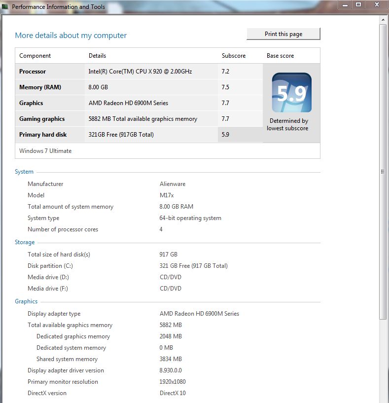Click the scrollbar up arrow
Screen dimensions: 389x403
[383, 20]
